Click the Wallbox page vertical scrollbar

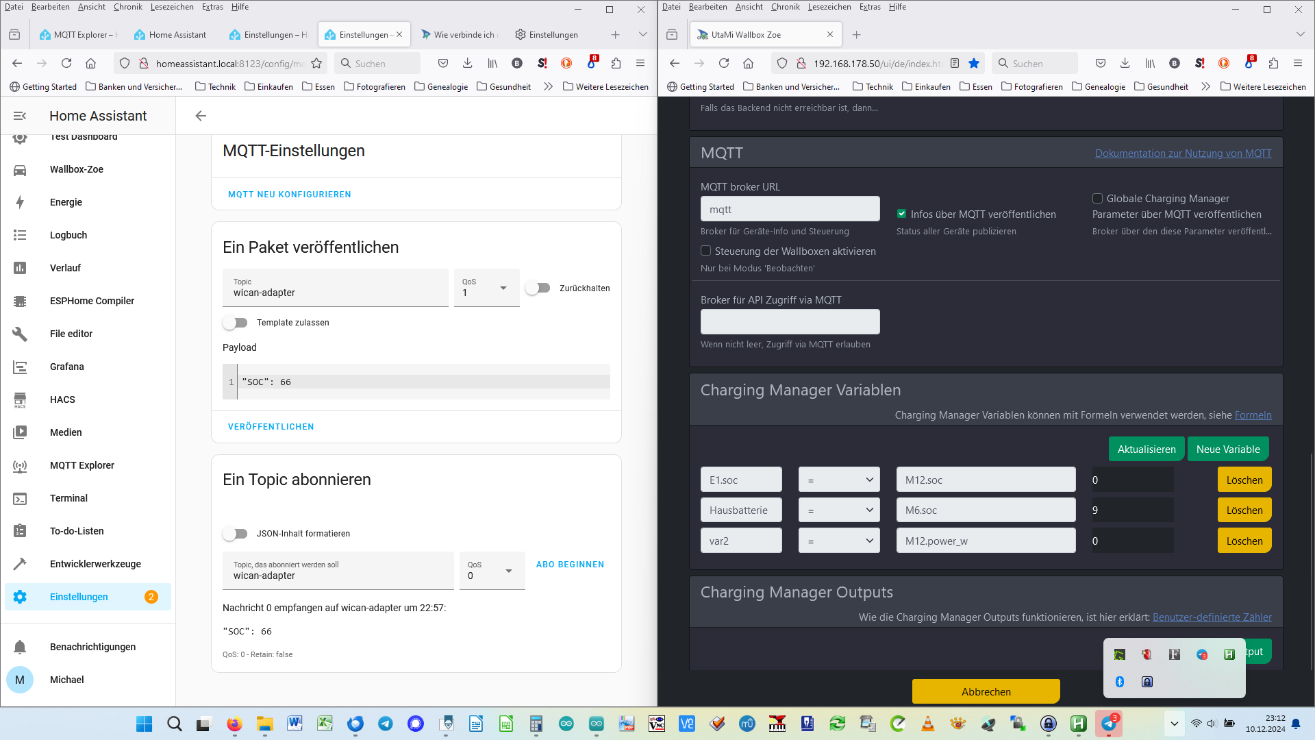[x=1311, y=562]
